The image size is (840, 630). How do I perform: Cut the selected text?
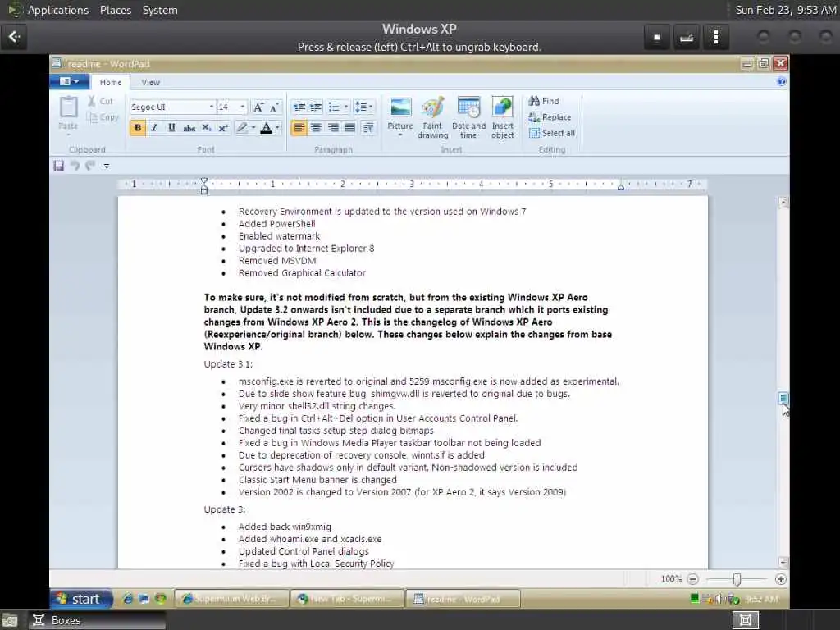point(100,101)
